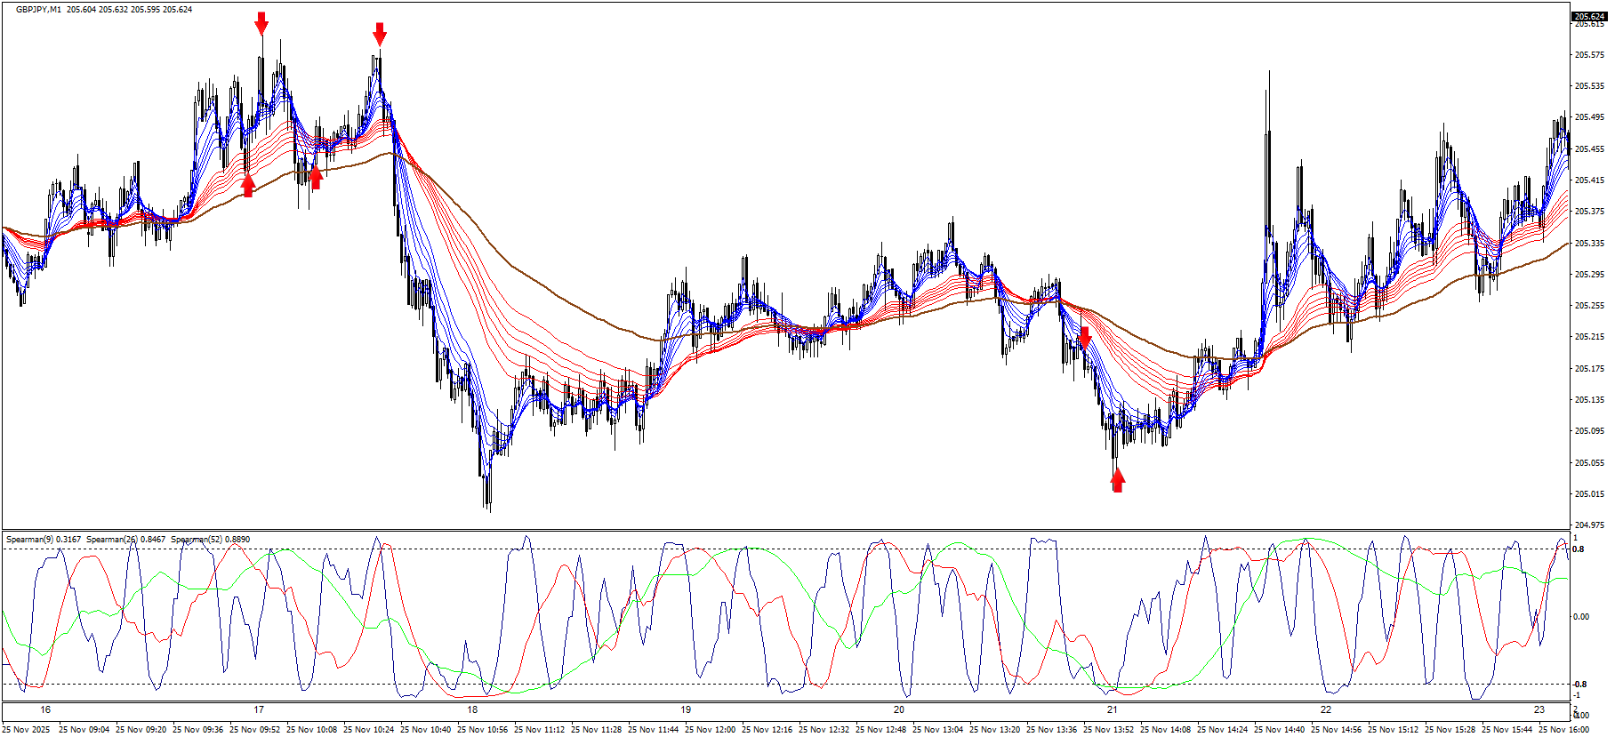Click the leftmost red down arrow signal
Image resolution: width=1615 pixels, height=753 pixels.
pyautogui.click(x=261, y=24)
